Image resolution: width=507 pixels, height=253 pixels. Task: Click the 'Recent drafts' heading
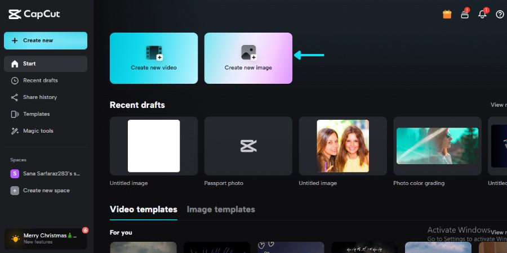coord(137,105)
